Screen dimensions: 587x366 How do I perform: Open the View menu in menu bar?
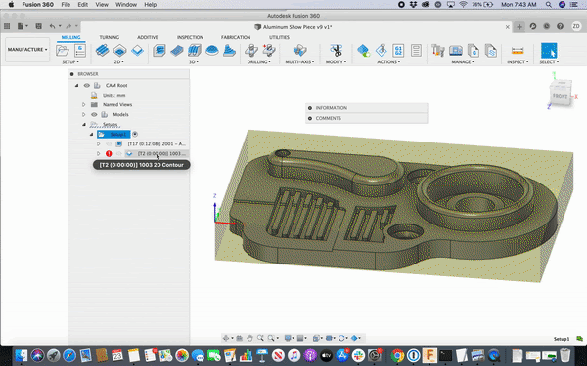click(x=102, y=5)
